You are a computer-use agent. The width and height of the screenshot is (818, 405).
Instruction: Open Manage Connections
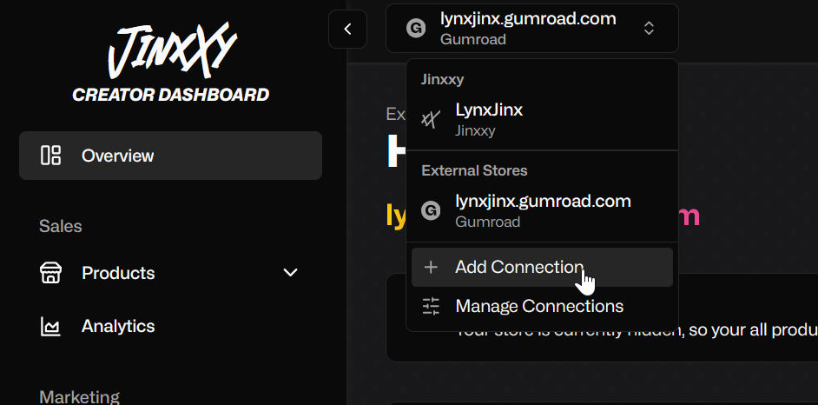(x=542, y=307)
